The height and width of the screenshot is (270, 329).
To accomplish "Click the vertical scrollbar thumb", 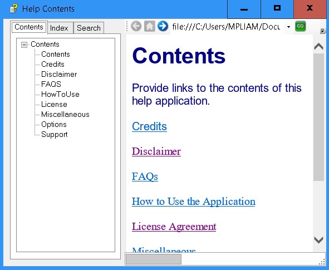I will click(318, 117).
